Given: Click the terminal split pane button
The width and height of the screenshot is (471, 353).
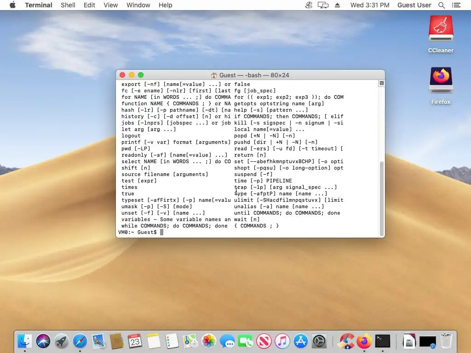Looking at the screenshot, I should [x=381, y=84].
